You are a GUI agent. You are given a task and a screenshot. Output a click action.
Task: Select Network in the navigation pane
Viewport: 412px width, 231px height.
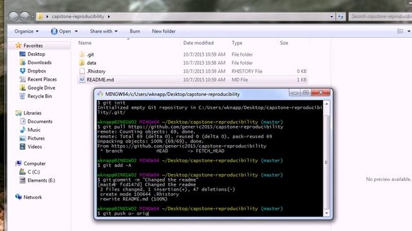33,197
